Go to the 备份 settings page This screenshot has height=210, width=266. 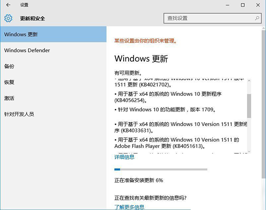pos(9,66)
